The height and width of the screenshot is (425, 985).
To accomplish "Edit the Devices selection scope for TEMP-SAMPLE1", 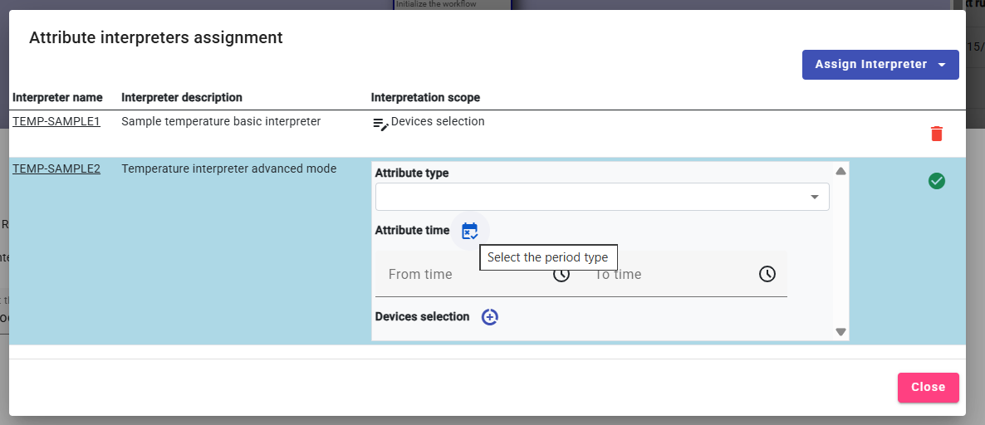I will (380, 124).
